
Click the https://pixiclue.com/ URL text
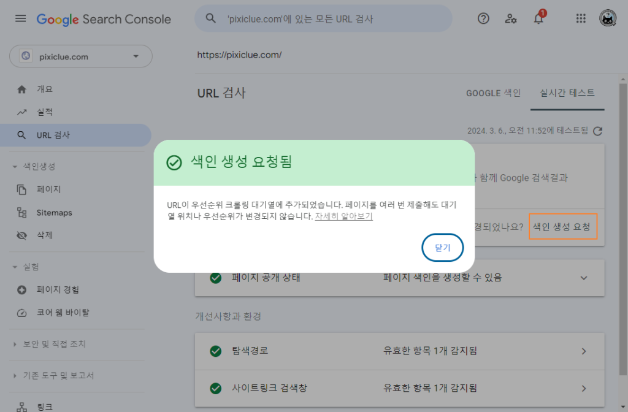point(240,55)
